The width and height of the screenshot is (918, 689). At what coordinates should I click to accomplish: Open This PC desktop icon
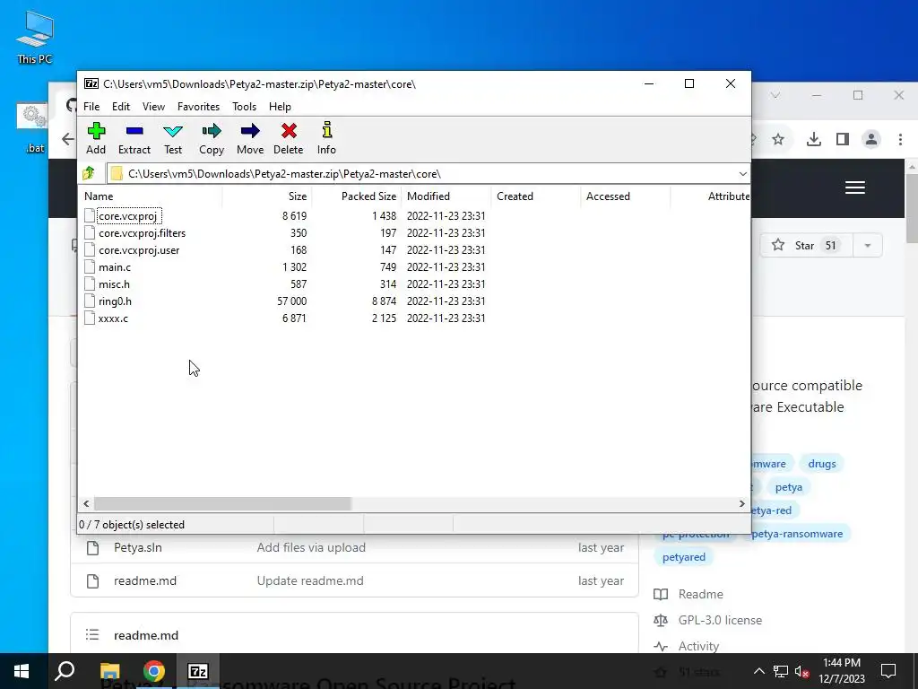coord(35,37)
